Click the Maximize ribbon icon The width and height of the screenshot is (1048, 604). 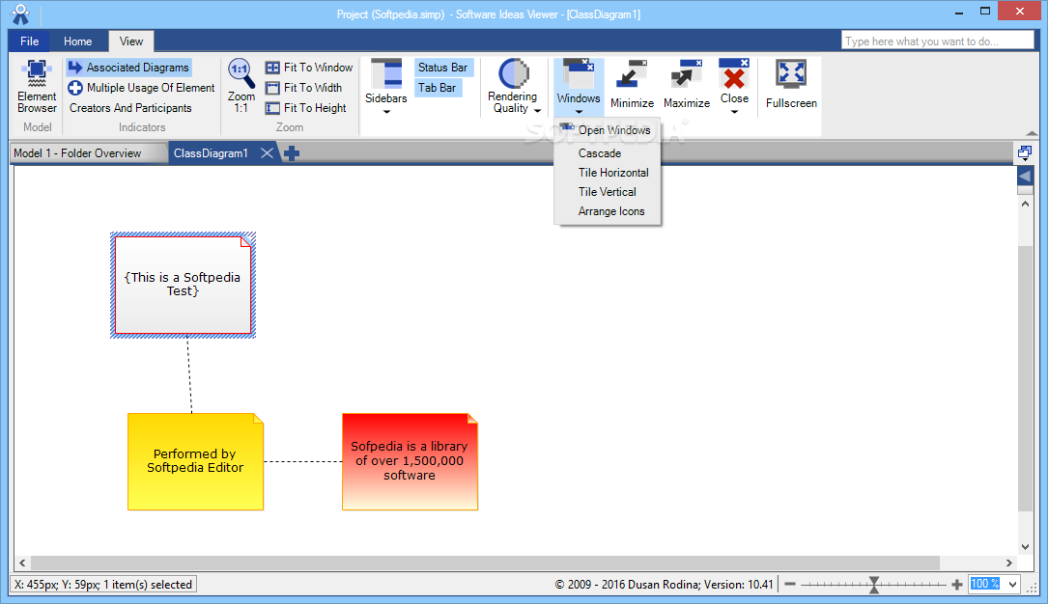pos(687,85)
